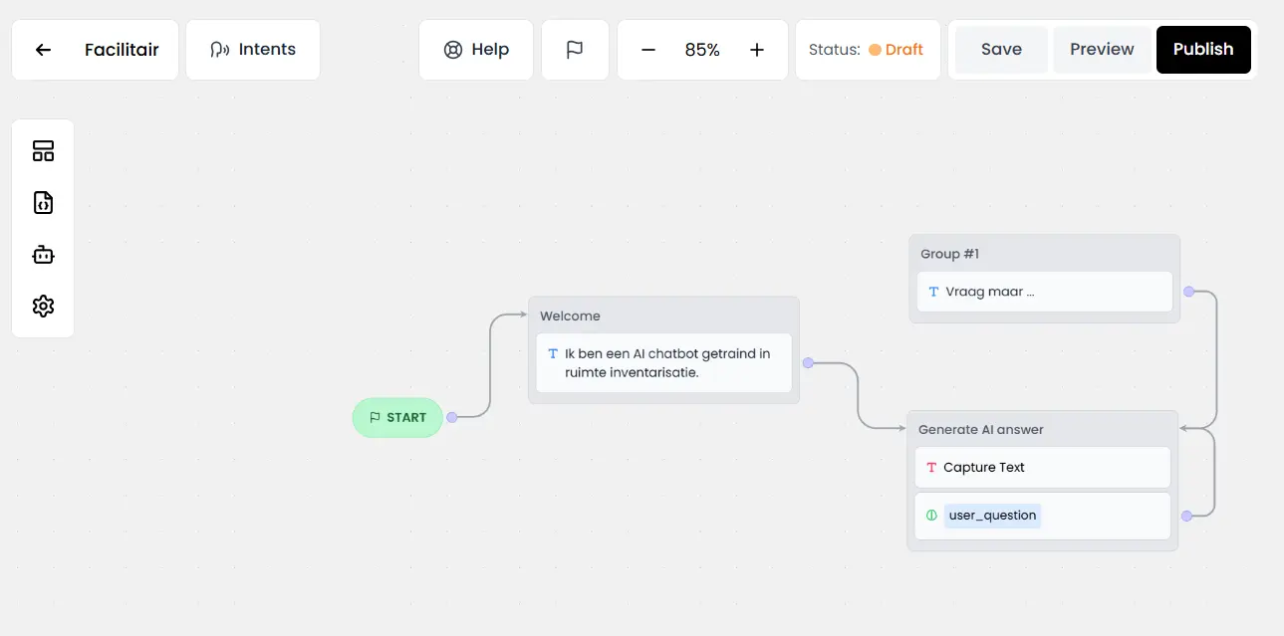
Task: Open the code file icon in sidebar
Action: [x=43, y=203]
